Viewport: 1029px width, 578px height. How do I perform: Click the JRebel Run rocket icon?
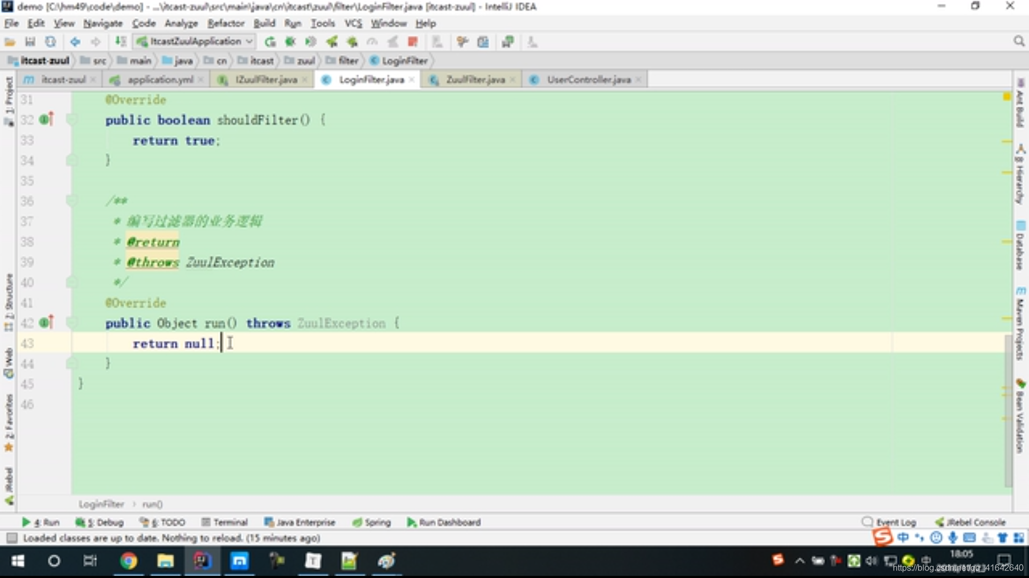coord(332,42)
